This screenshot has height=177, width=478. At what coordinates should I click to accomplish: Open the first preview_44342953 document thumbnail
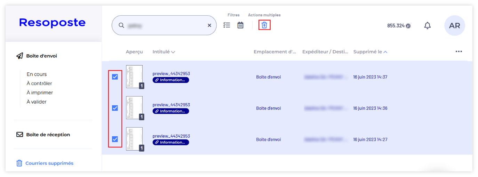tap(134, 77)
